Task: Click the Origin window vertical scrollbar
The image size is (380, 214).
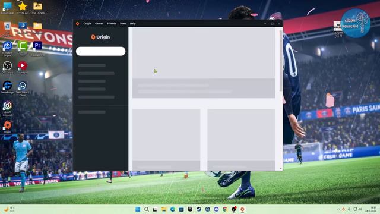Action: [281, 61]
